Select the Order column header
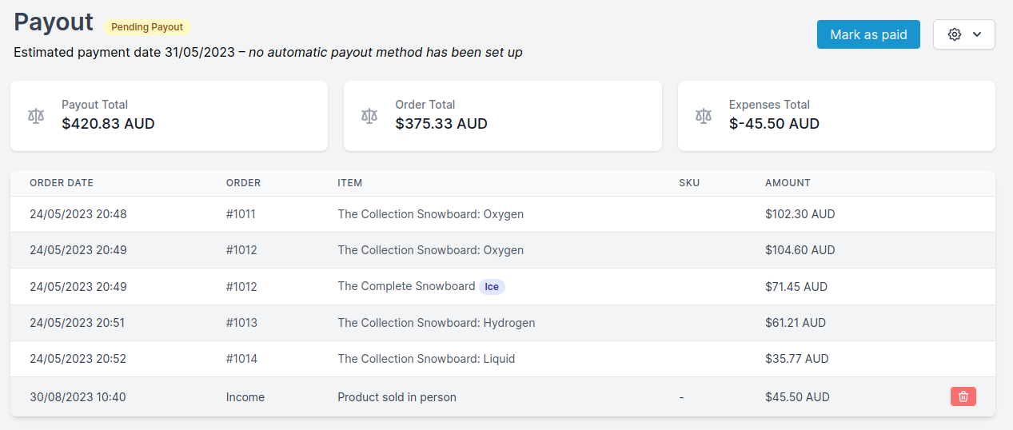The width and height of the screenshot is (1013, 430). (243, 183)
